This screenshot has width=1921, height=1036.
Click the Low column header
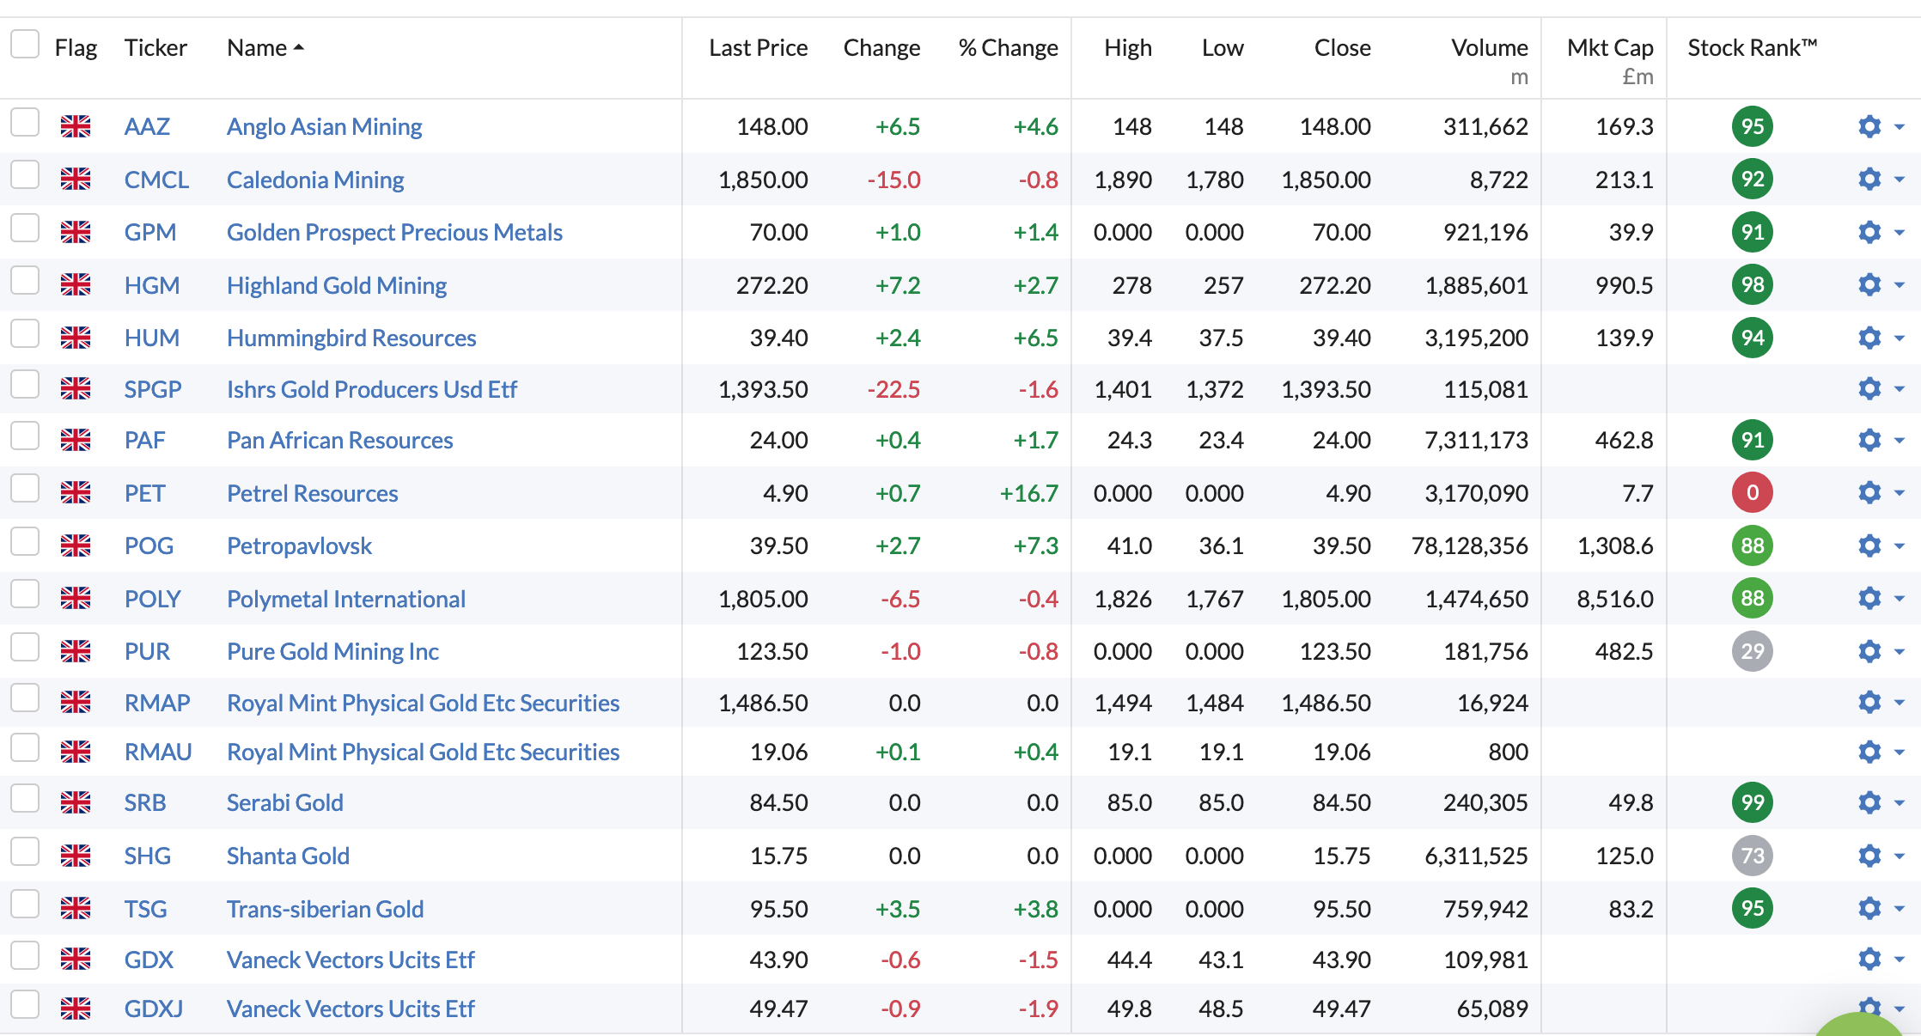click(1223, 48)
